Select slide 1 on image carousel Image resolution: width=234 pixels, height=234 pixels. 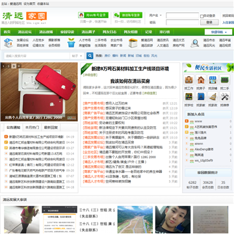[x=4, y=66]
